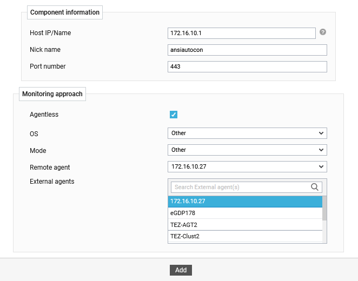The width and height of the screenshot is (358, 281).
Task: Click the Add button
Action: click(x=181, y=270)
